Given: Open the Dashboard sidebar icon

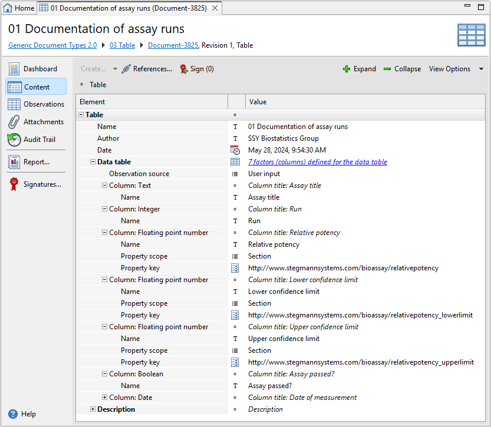Looking at the screenshot, I should [x=14, y=69].
